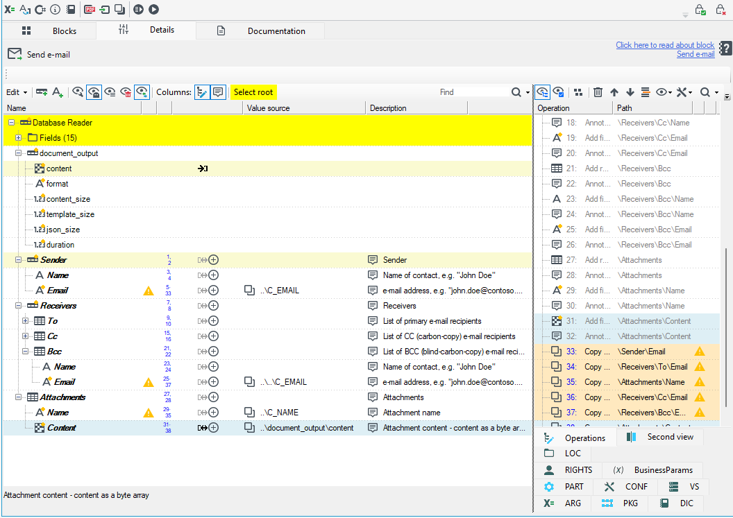The height and width of the screenshot is (518, 733).
Task: Click warning triangle next to Attachments Name field
Action: coord(148,413)
